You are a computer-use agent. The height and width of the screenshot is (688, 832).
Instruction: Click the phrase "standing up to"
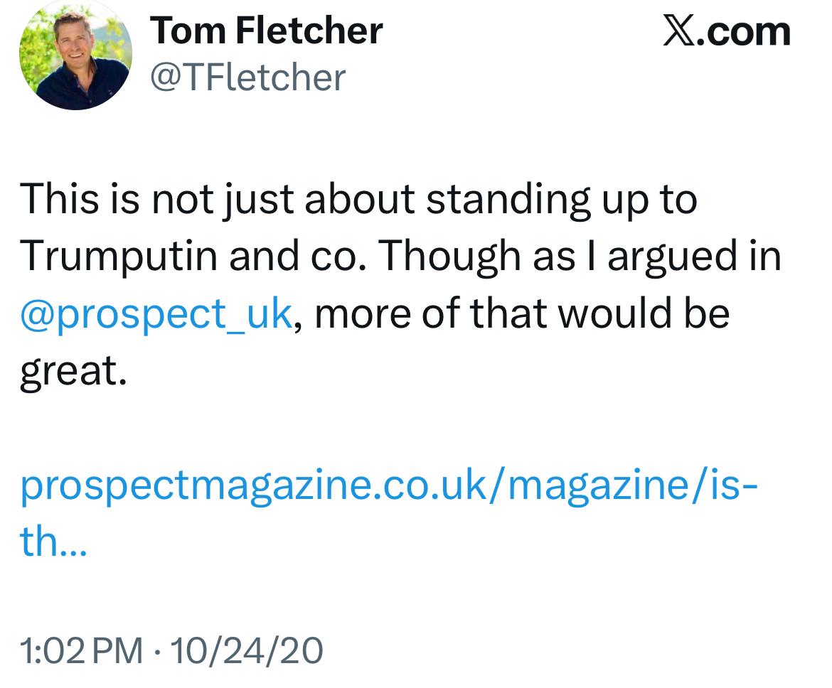[560, 200]
